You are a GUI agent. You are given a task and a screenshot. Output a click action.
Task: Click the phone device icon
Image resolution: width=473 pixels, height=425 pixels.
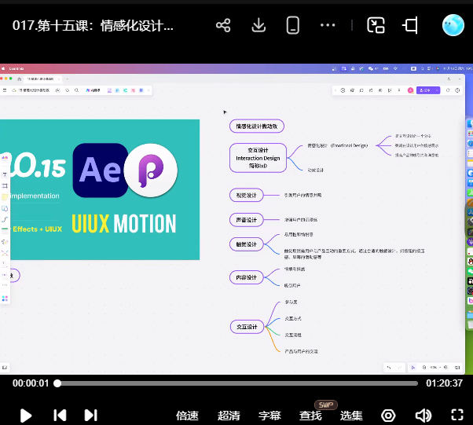293,25
